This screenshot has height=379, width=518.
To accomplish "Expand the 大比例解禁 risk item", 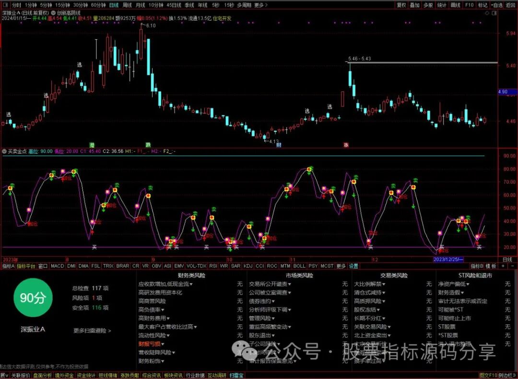I will pyautogui.click(x=370, y=284).
